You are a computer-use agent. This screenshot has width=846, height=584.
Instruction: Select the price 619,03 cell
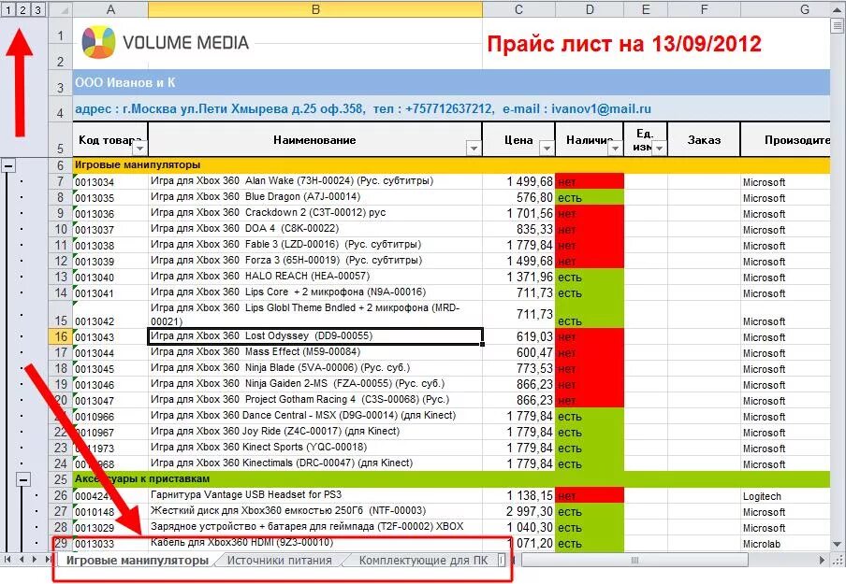click(518, 336)
